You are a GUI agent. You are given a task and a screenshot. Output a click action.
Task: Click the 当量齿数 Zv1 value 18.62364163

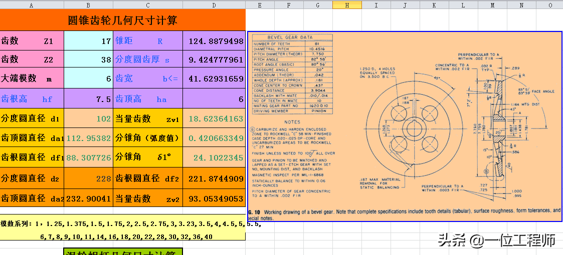214,118
